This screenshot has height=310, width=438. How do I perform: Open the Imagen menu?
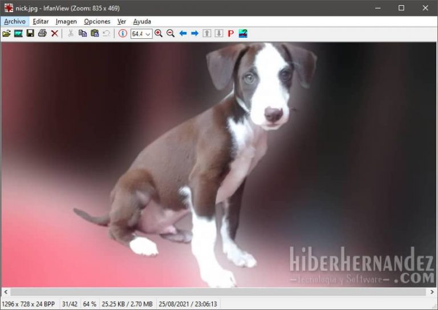coord(66,21)
